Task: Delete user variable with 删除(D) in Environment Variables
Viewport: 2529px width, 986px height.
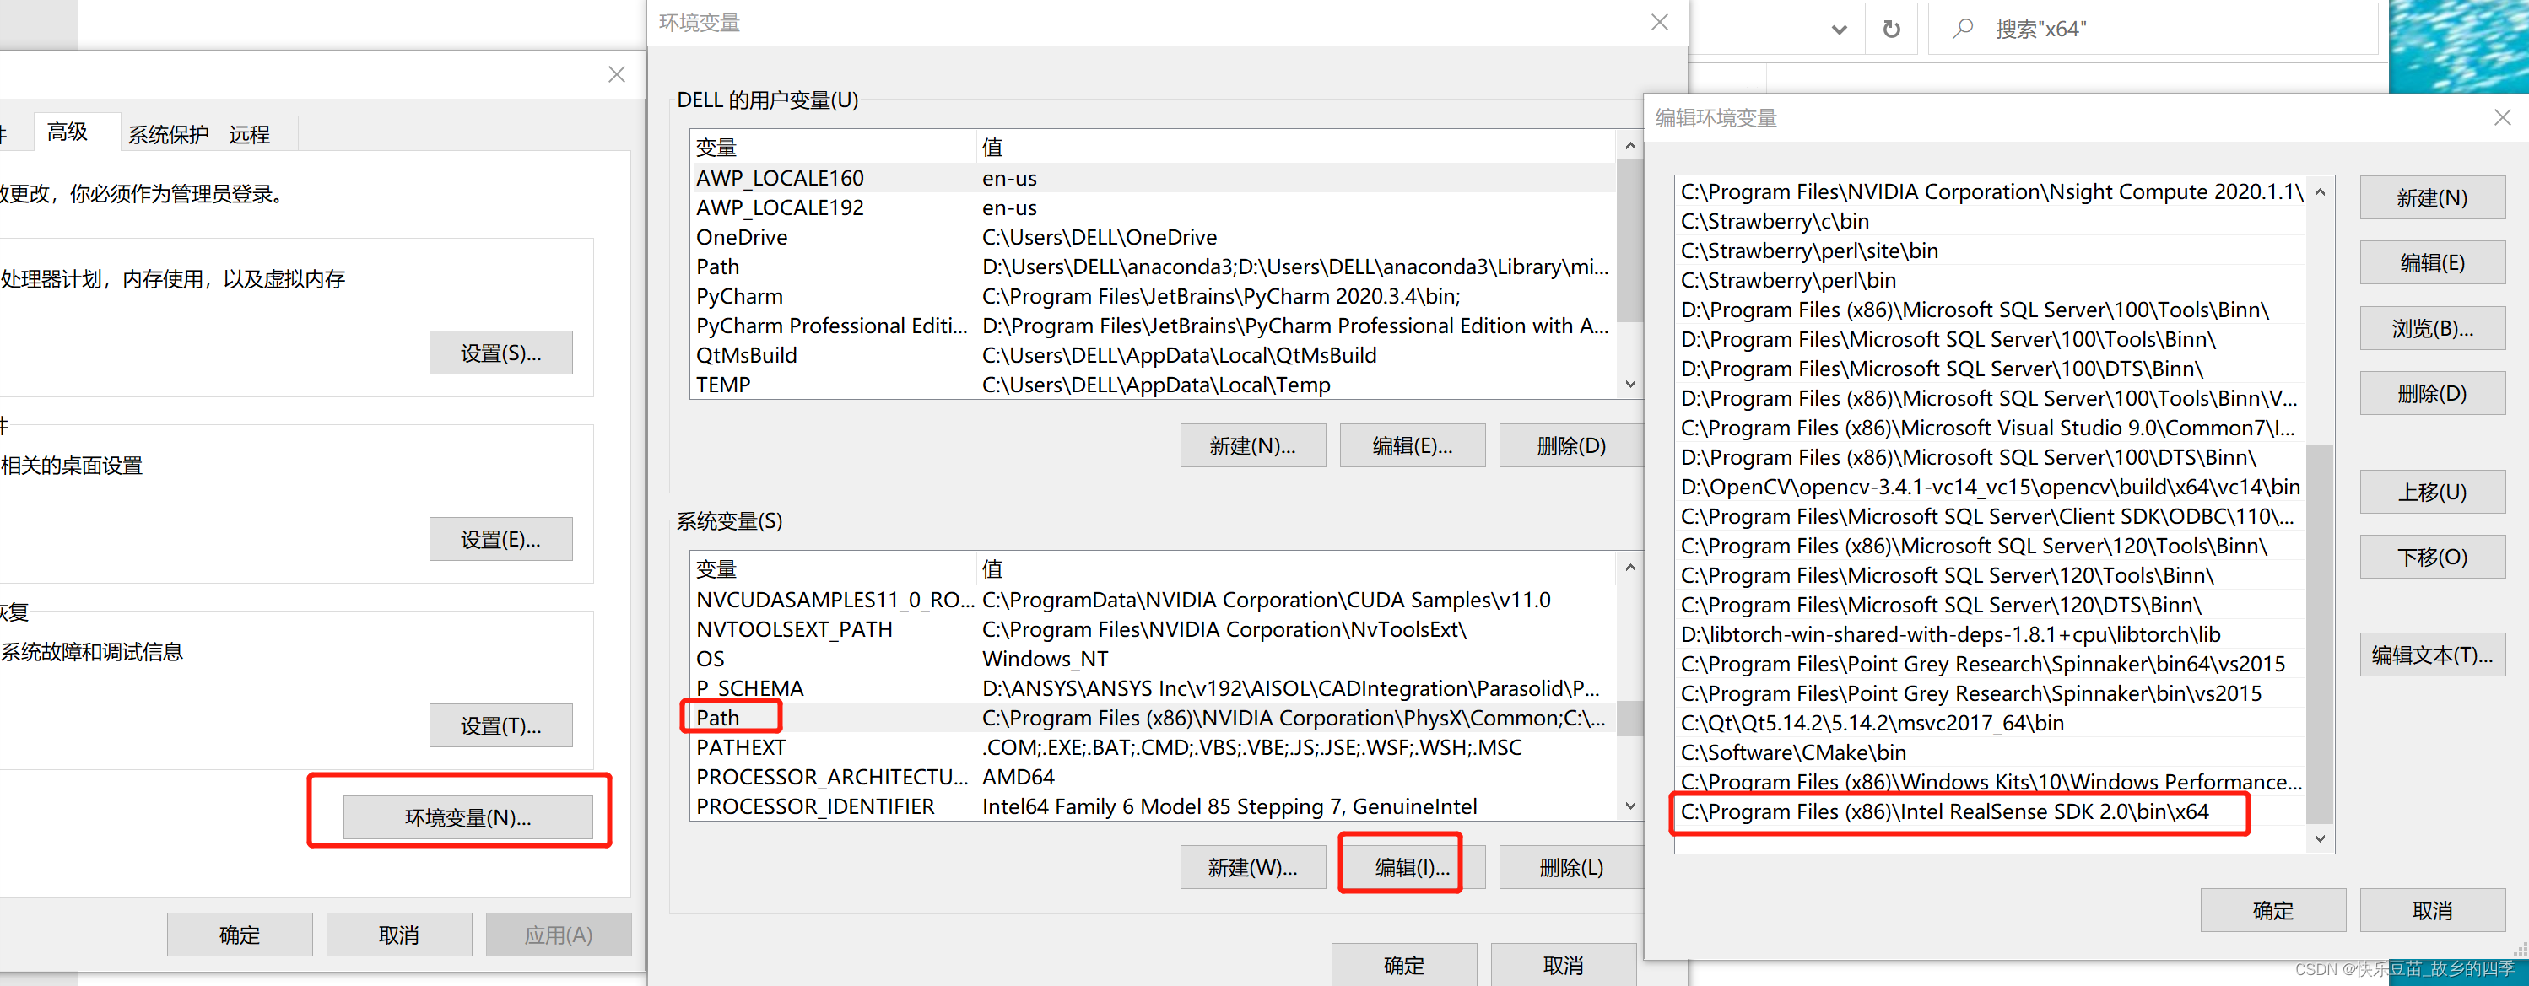Action: tap(1570, 446)
